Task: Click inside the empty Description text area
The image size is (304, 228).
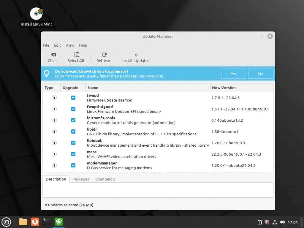Action: [x=158, y=190]
